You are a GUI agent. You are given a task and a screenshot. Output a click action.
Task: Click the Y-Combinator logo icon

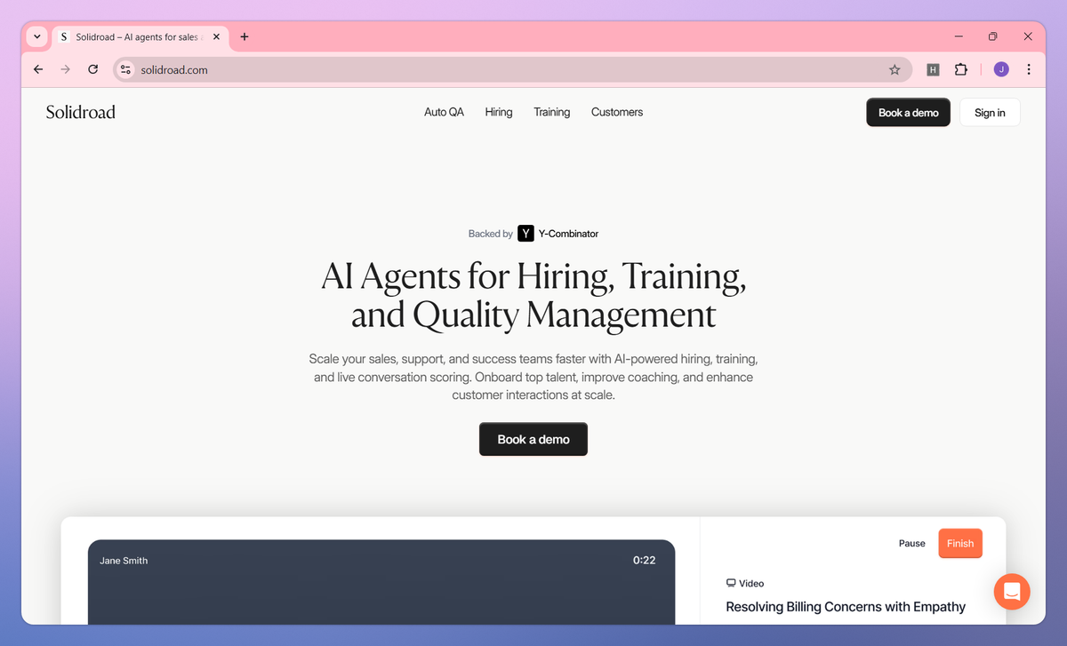[525, 234]
